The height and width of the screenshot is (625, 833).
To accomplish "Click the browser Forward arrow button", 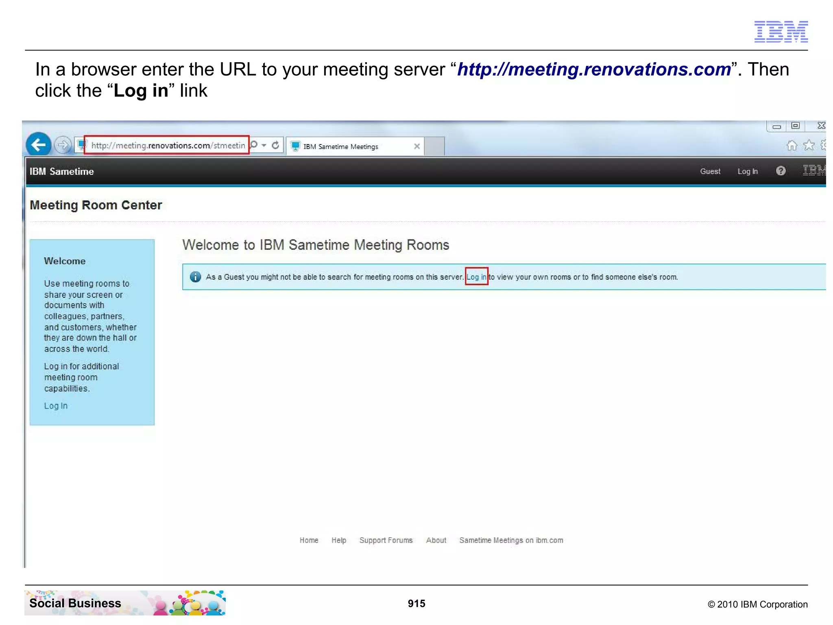I will tap(63, 145).
